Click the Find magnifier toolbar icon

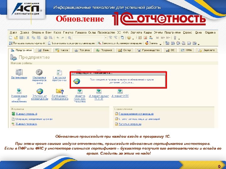click(x=70, y=38)
